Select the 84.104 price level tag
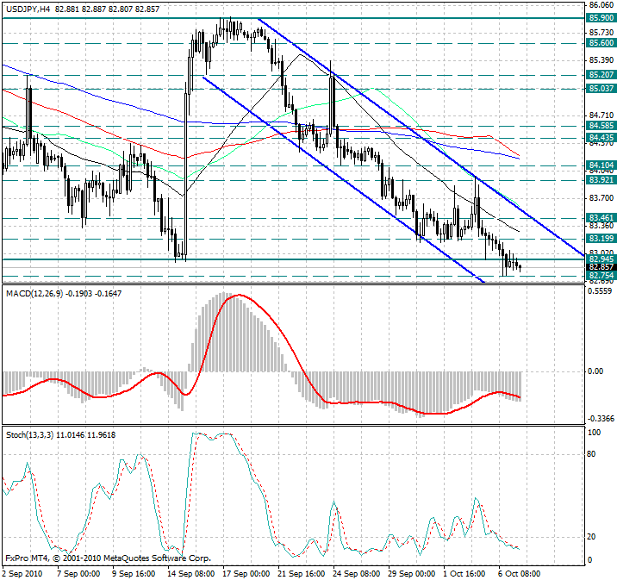Image resolution: width=617 pixels, height=580 pixels. 601,165
